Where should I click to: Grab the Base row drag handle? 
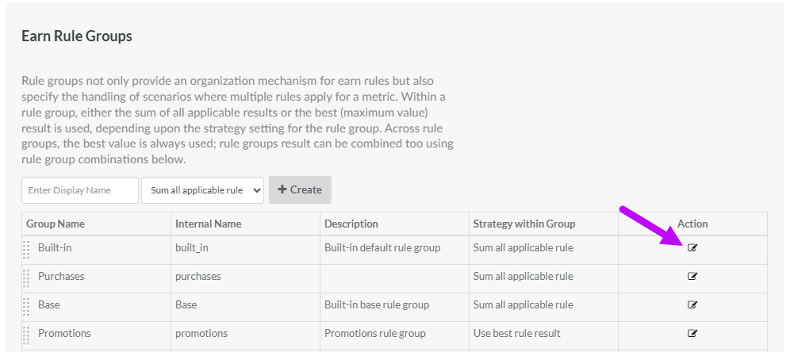pyautogui.click(x=26, y=305)
